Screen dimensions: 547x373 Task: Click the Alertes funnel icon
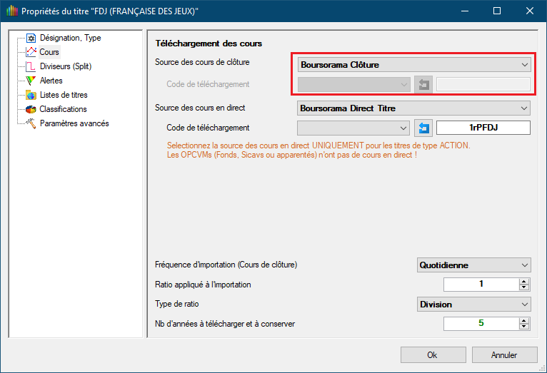point(31,81)
